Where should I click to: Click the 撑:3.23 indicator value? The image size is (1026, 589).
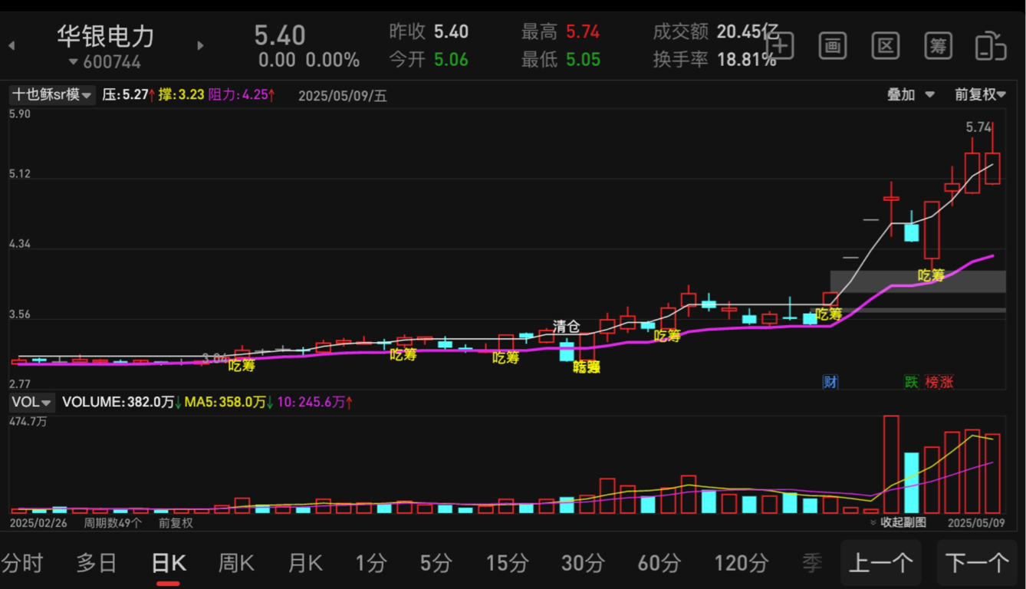pos(181,96)
